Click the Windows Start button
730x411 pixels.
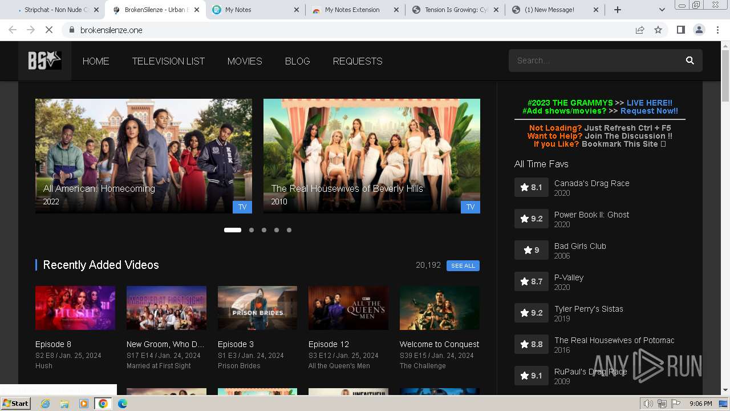[16, 404]
